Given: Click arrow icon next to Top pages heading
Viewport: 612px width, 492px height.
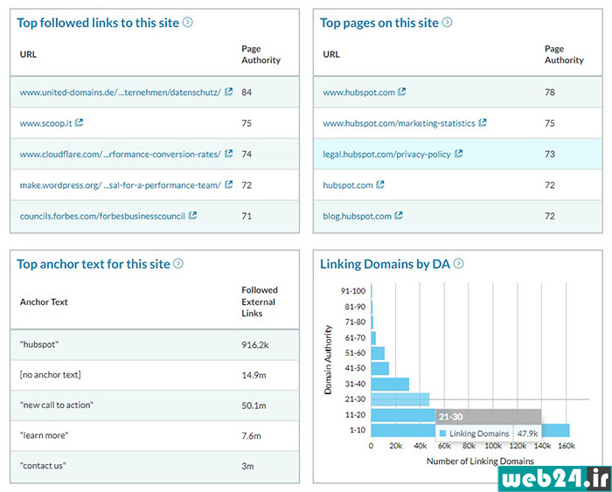Looking at the screenshot, I should tap(448, 22).
